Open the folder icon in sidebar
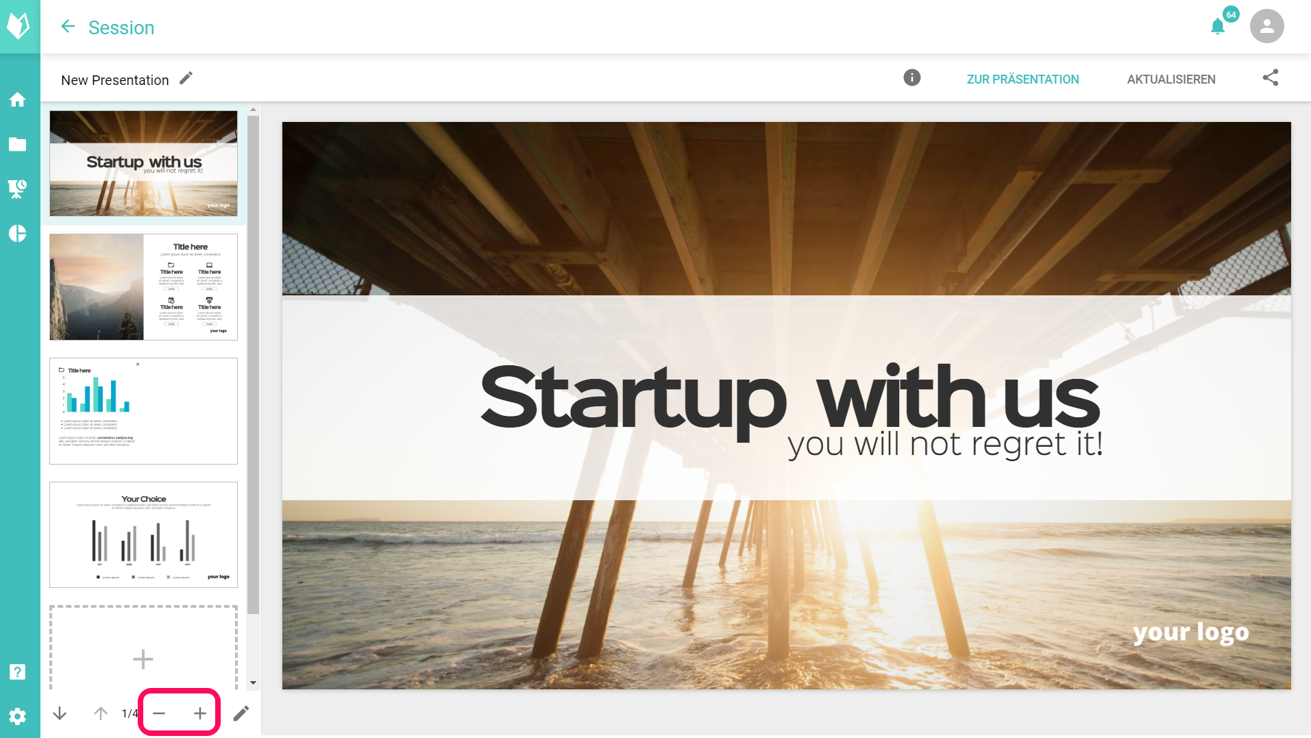This screenshot has width=1311, height=738. (x=18, y=145)
